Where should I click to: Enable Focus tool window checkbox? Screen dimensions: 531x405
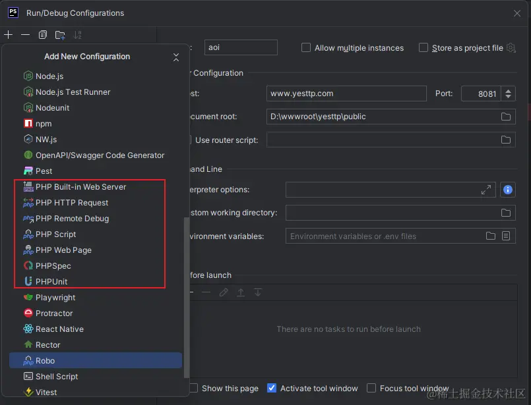(x=371, y=388)
